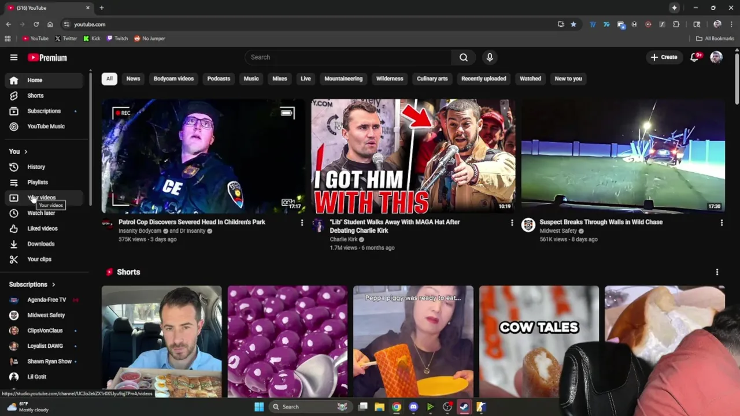The image size is (740, 416).
Task: Open the account avatar menu
Action: click(716, 57)
